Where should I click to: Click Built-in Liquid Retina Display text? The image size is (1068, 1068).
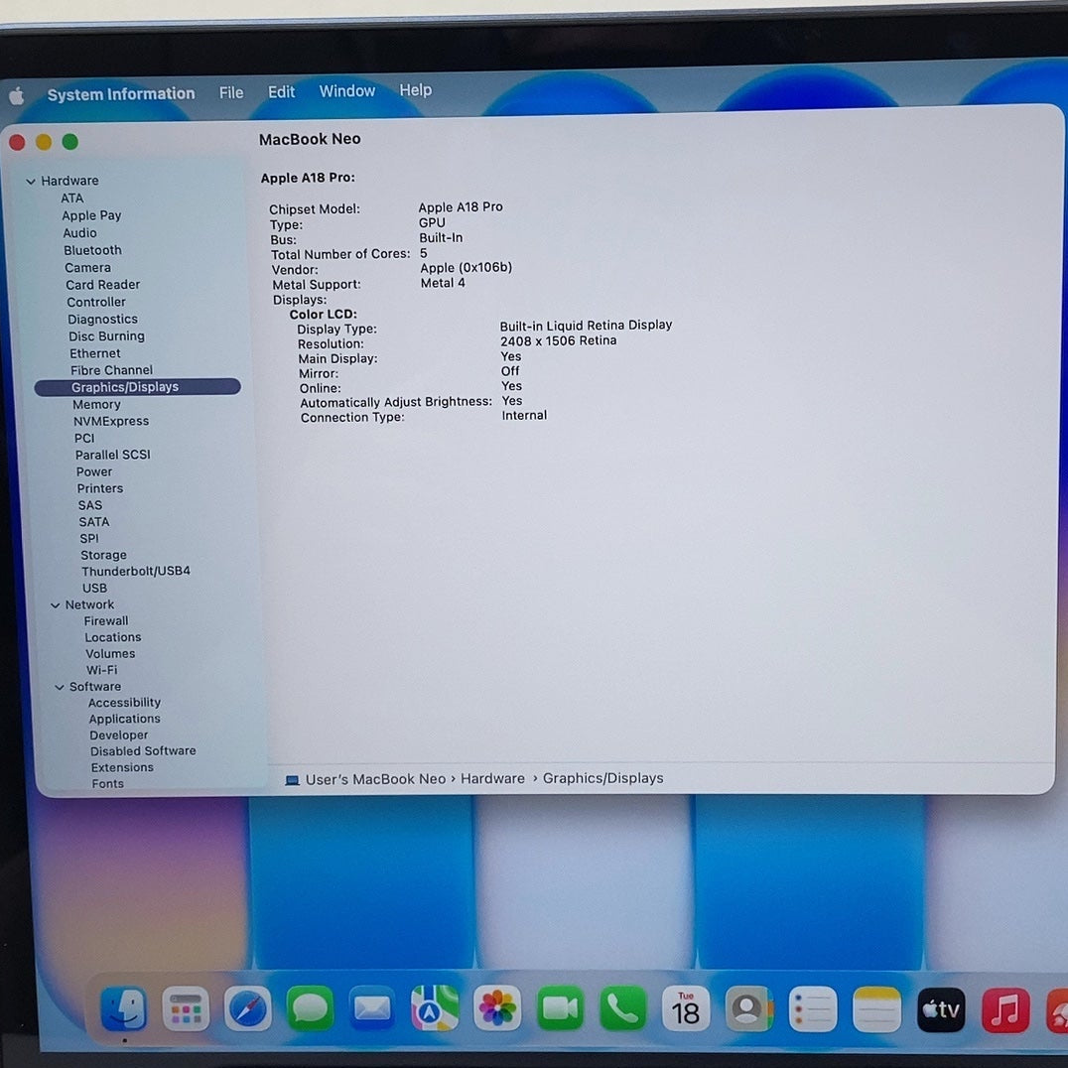tap(586, 325)
